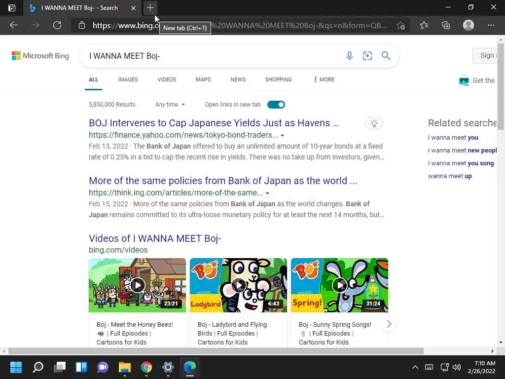Screen dimensions: 505x379
Task: Play the Sunny Spring Songs video
Action: (339, 285)
